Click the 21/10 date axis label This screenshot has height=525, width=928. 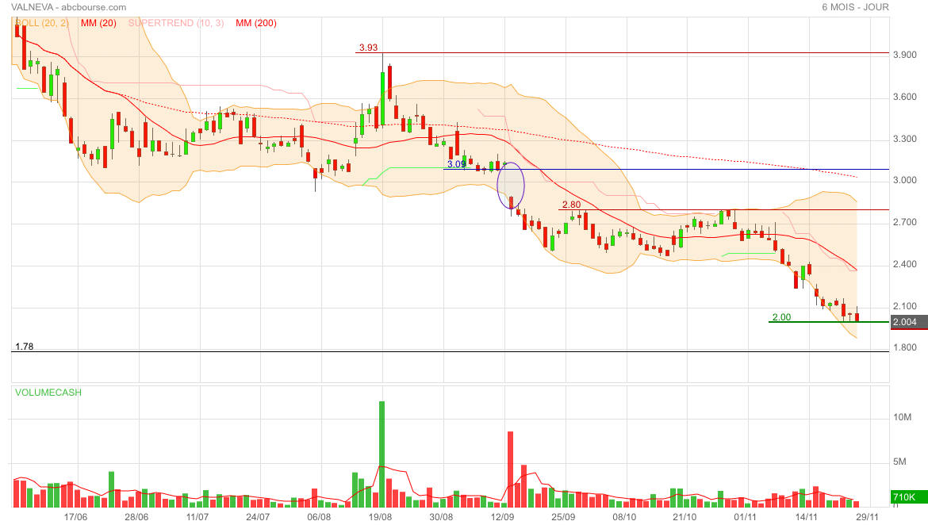tap(684, 517)
